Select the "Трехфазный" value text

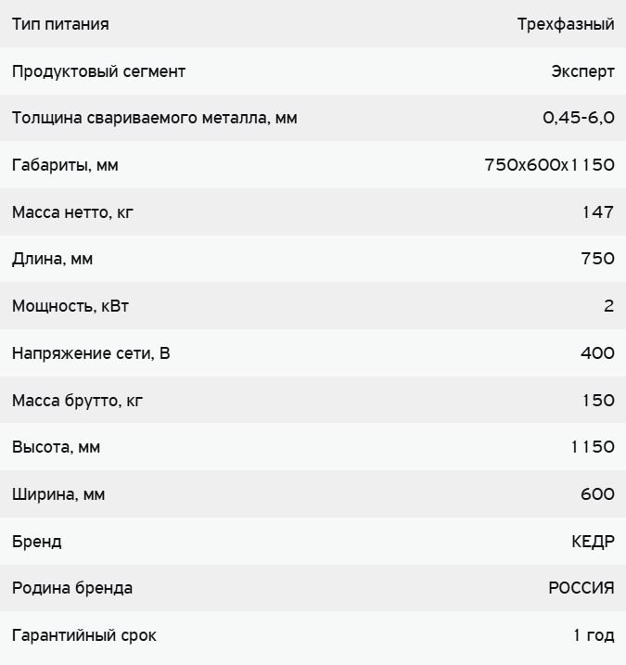click(x=566, y=24)
